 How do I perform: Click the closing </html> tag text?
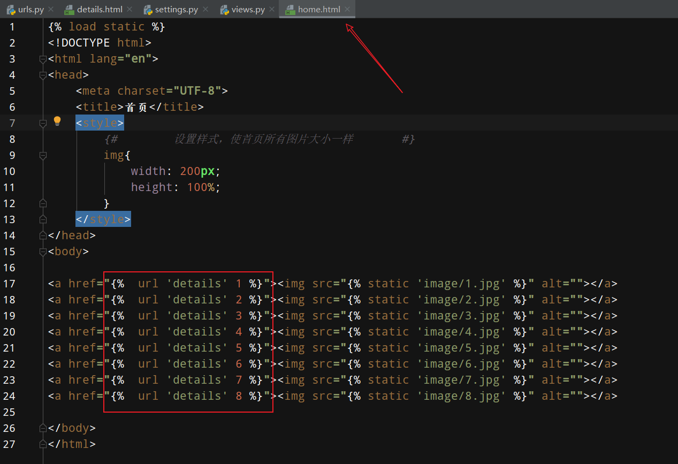pyautogui.click(x=72, y=444)
